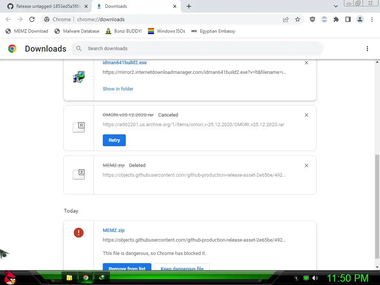380x285 pixels.
Task: Open Chrome's three-dot main menu
Action: pyautogui.click(x=372, y=19)
